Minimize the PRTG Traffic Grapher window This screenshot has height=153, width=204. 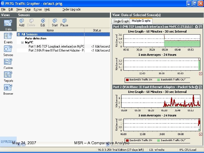coord(189,3)
